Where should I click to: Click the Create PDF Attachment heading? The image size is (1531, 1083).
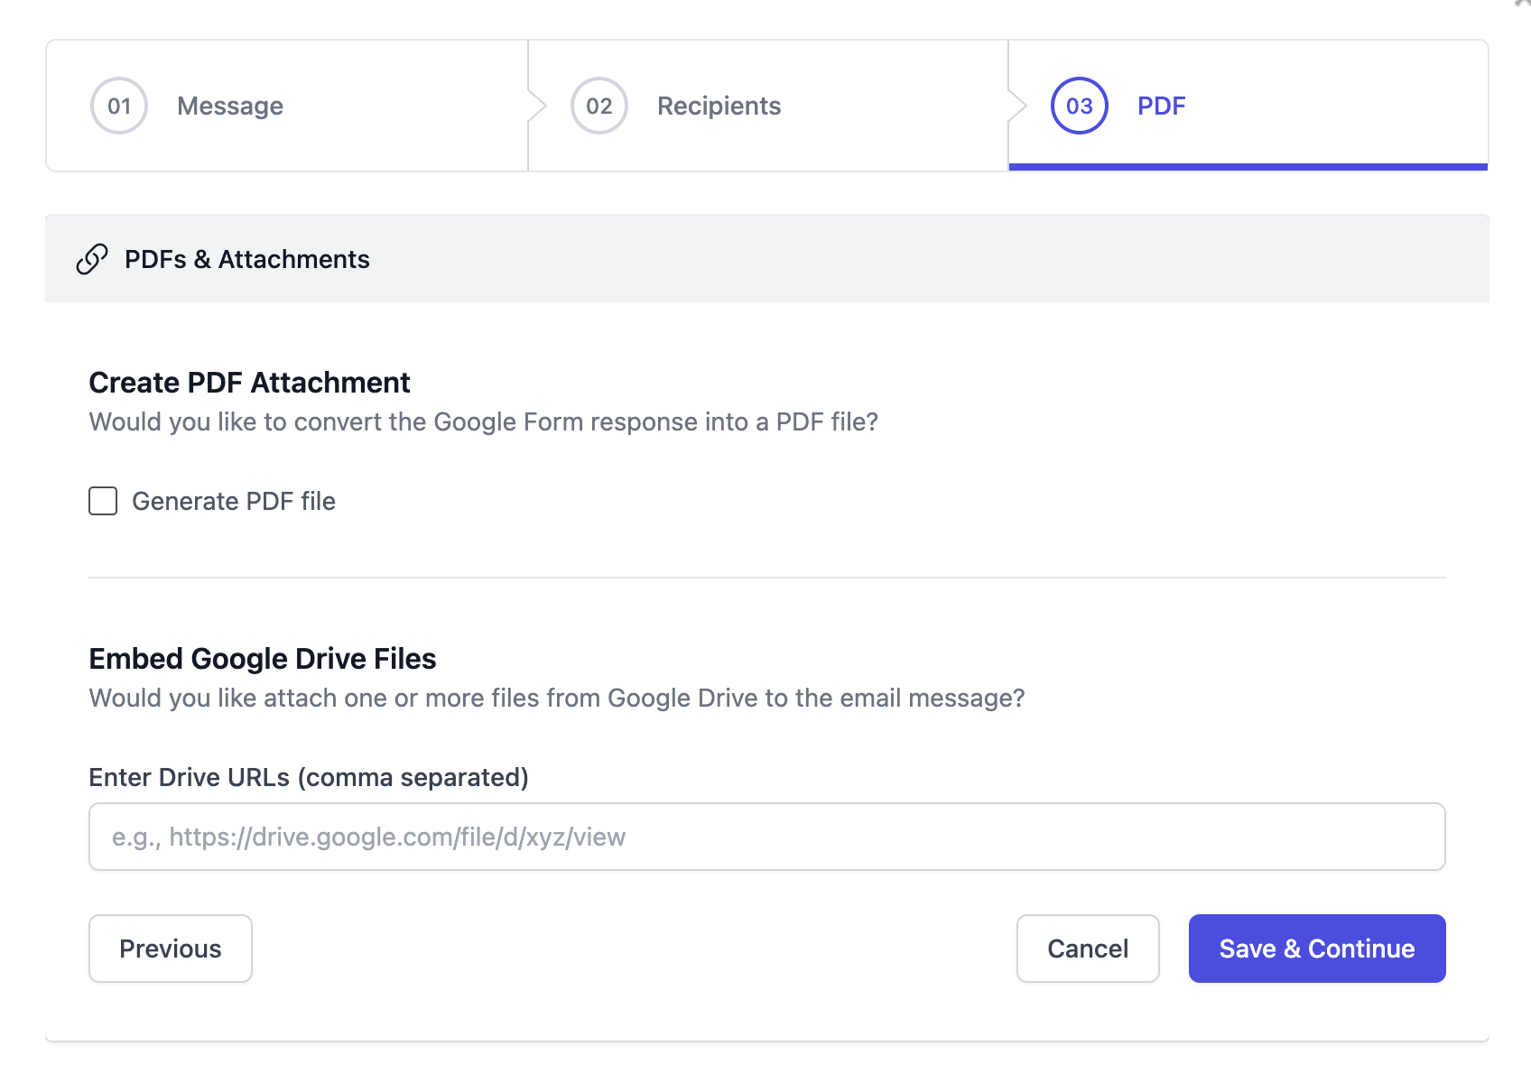click(248, 382)
